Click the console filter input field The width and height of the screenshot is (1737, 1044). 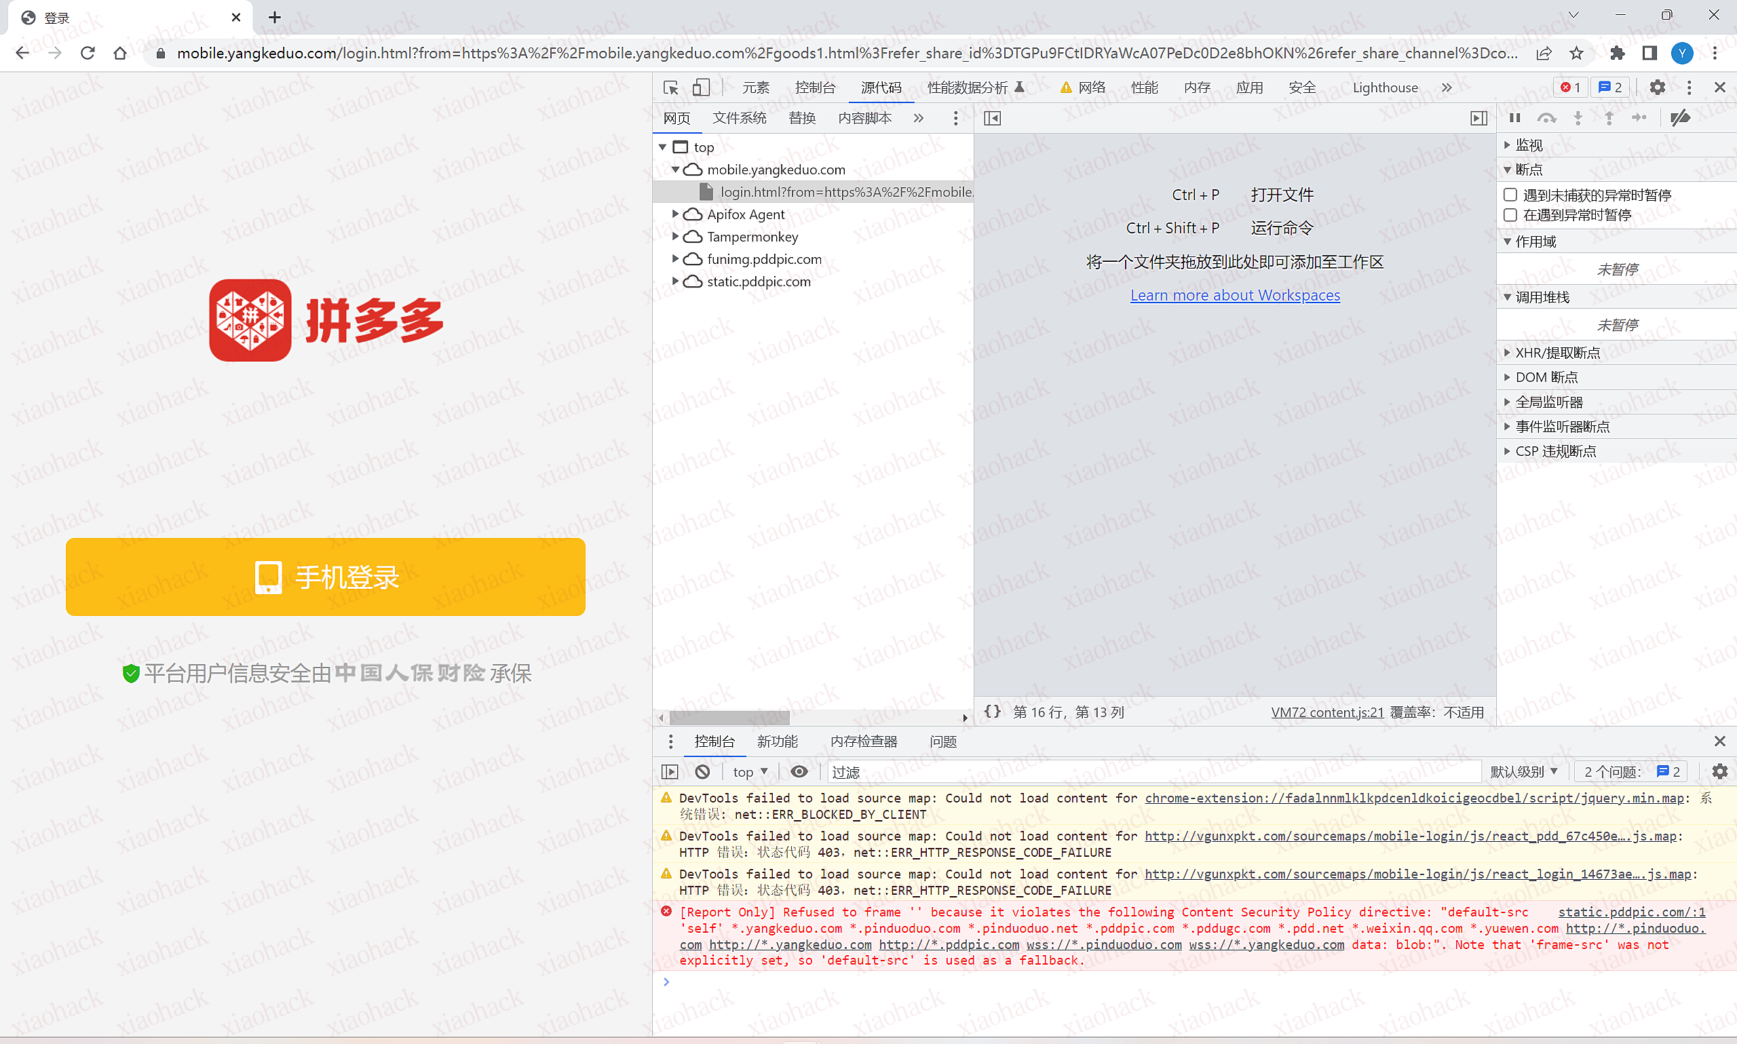tap(1153, 772)
